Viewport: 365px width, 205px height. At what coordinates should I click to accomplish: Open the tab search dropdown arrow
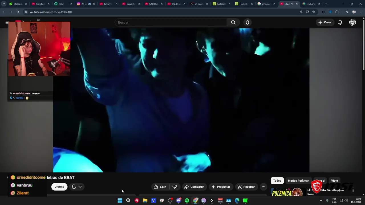click(x=4, y=4)
